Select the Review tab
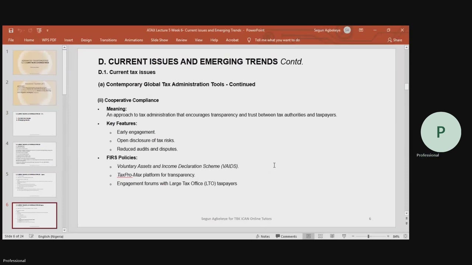The height and width of the screenshot is (265, 472). click(181, 40)
